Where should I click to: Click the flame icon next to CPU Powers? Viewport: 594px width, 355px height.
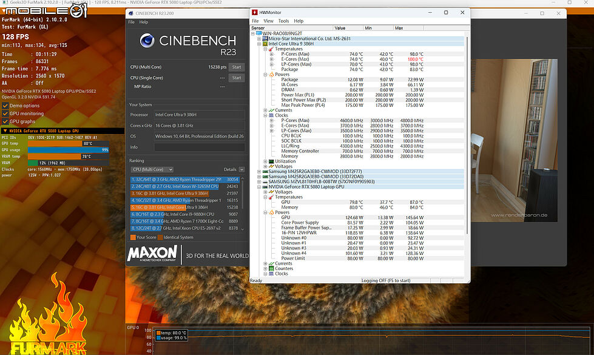pyautogui.click(x=271, y=75)
